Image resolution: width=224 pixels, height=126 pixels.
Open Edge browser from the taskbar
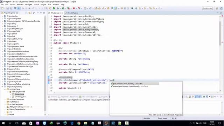click(x=72, y=123)
